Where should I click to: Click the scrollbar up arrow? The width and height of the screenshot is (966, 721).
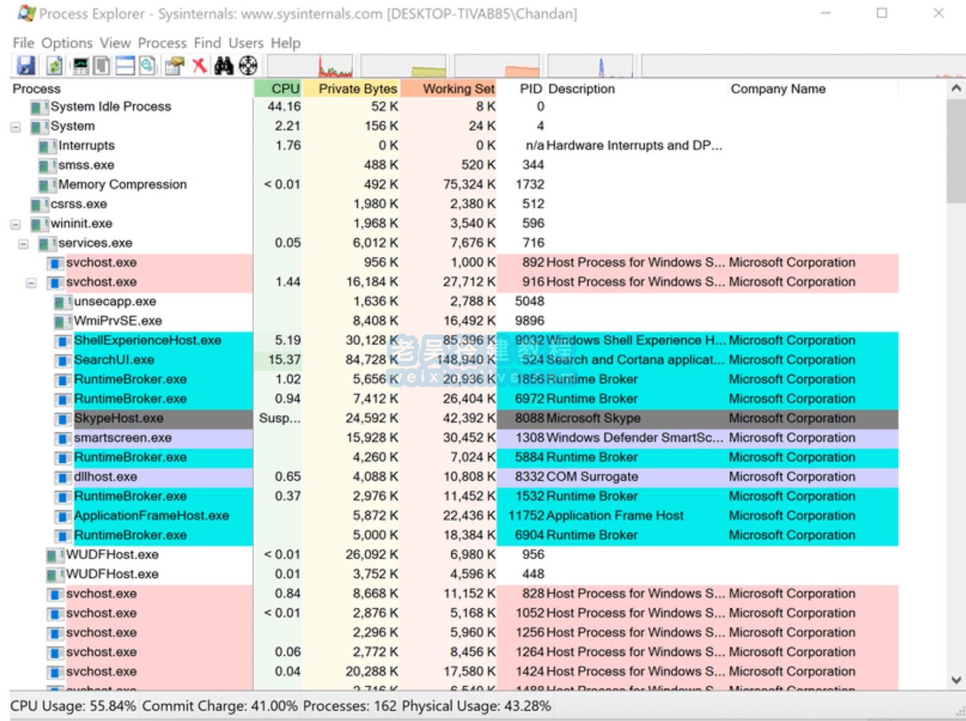click(x=956, y=89)
